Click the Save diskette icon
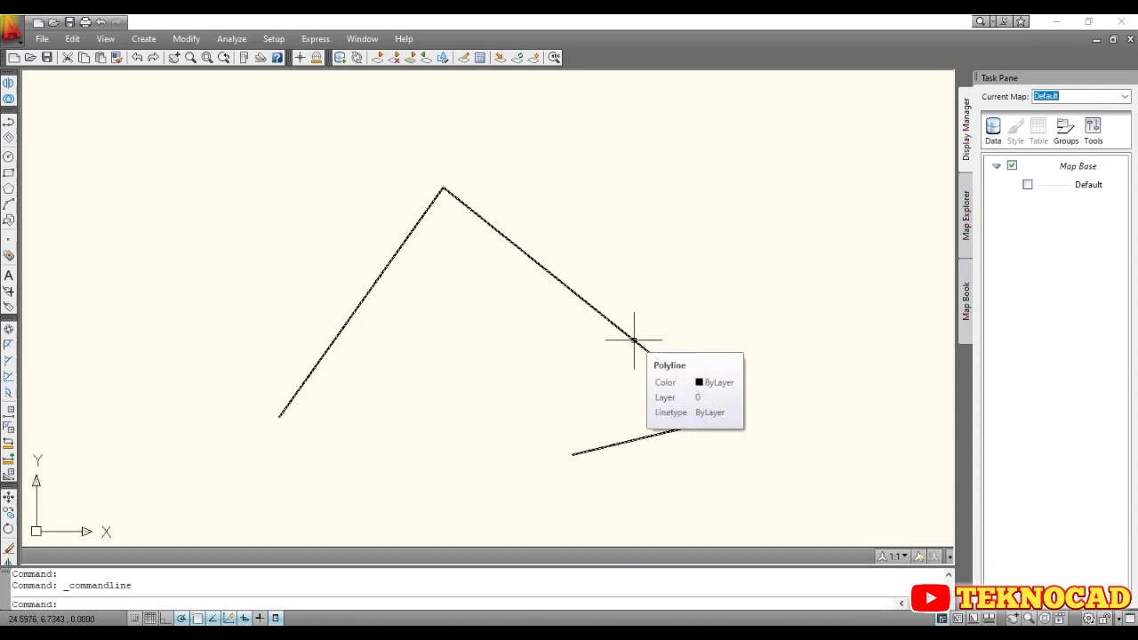This screenshot has width=1138, height=640. click(47, 58)
